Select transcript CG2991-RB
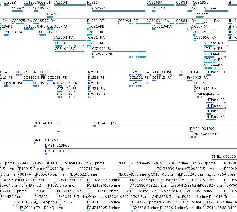The height and width of the screenshot is (212, 237). [x=119, y=57]
